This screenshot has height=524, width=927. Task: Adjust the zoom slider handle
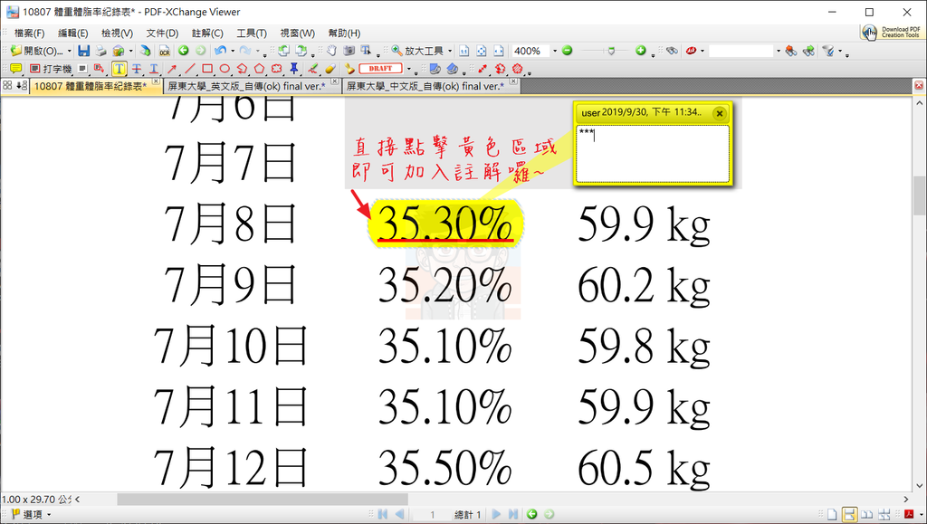[611, 51]
